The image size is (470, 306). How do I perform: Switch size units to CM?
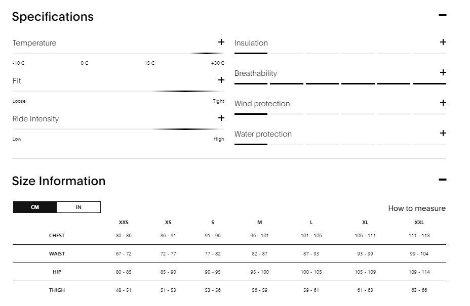(x=35, y=207)
